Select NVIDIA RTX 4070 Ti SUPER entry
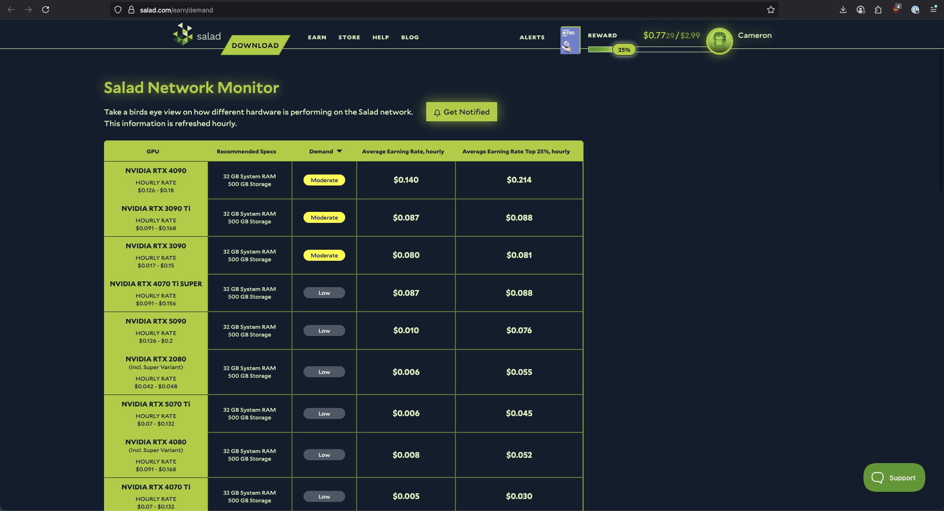Screen dimensions: 944x511 tap(156, 293)
